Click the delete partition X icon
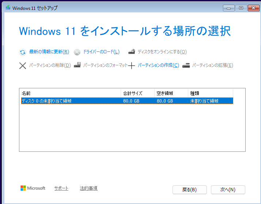 click(x=23, y=66)
